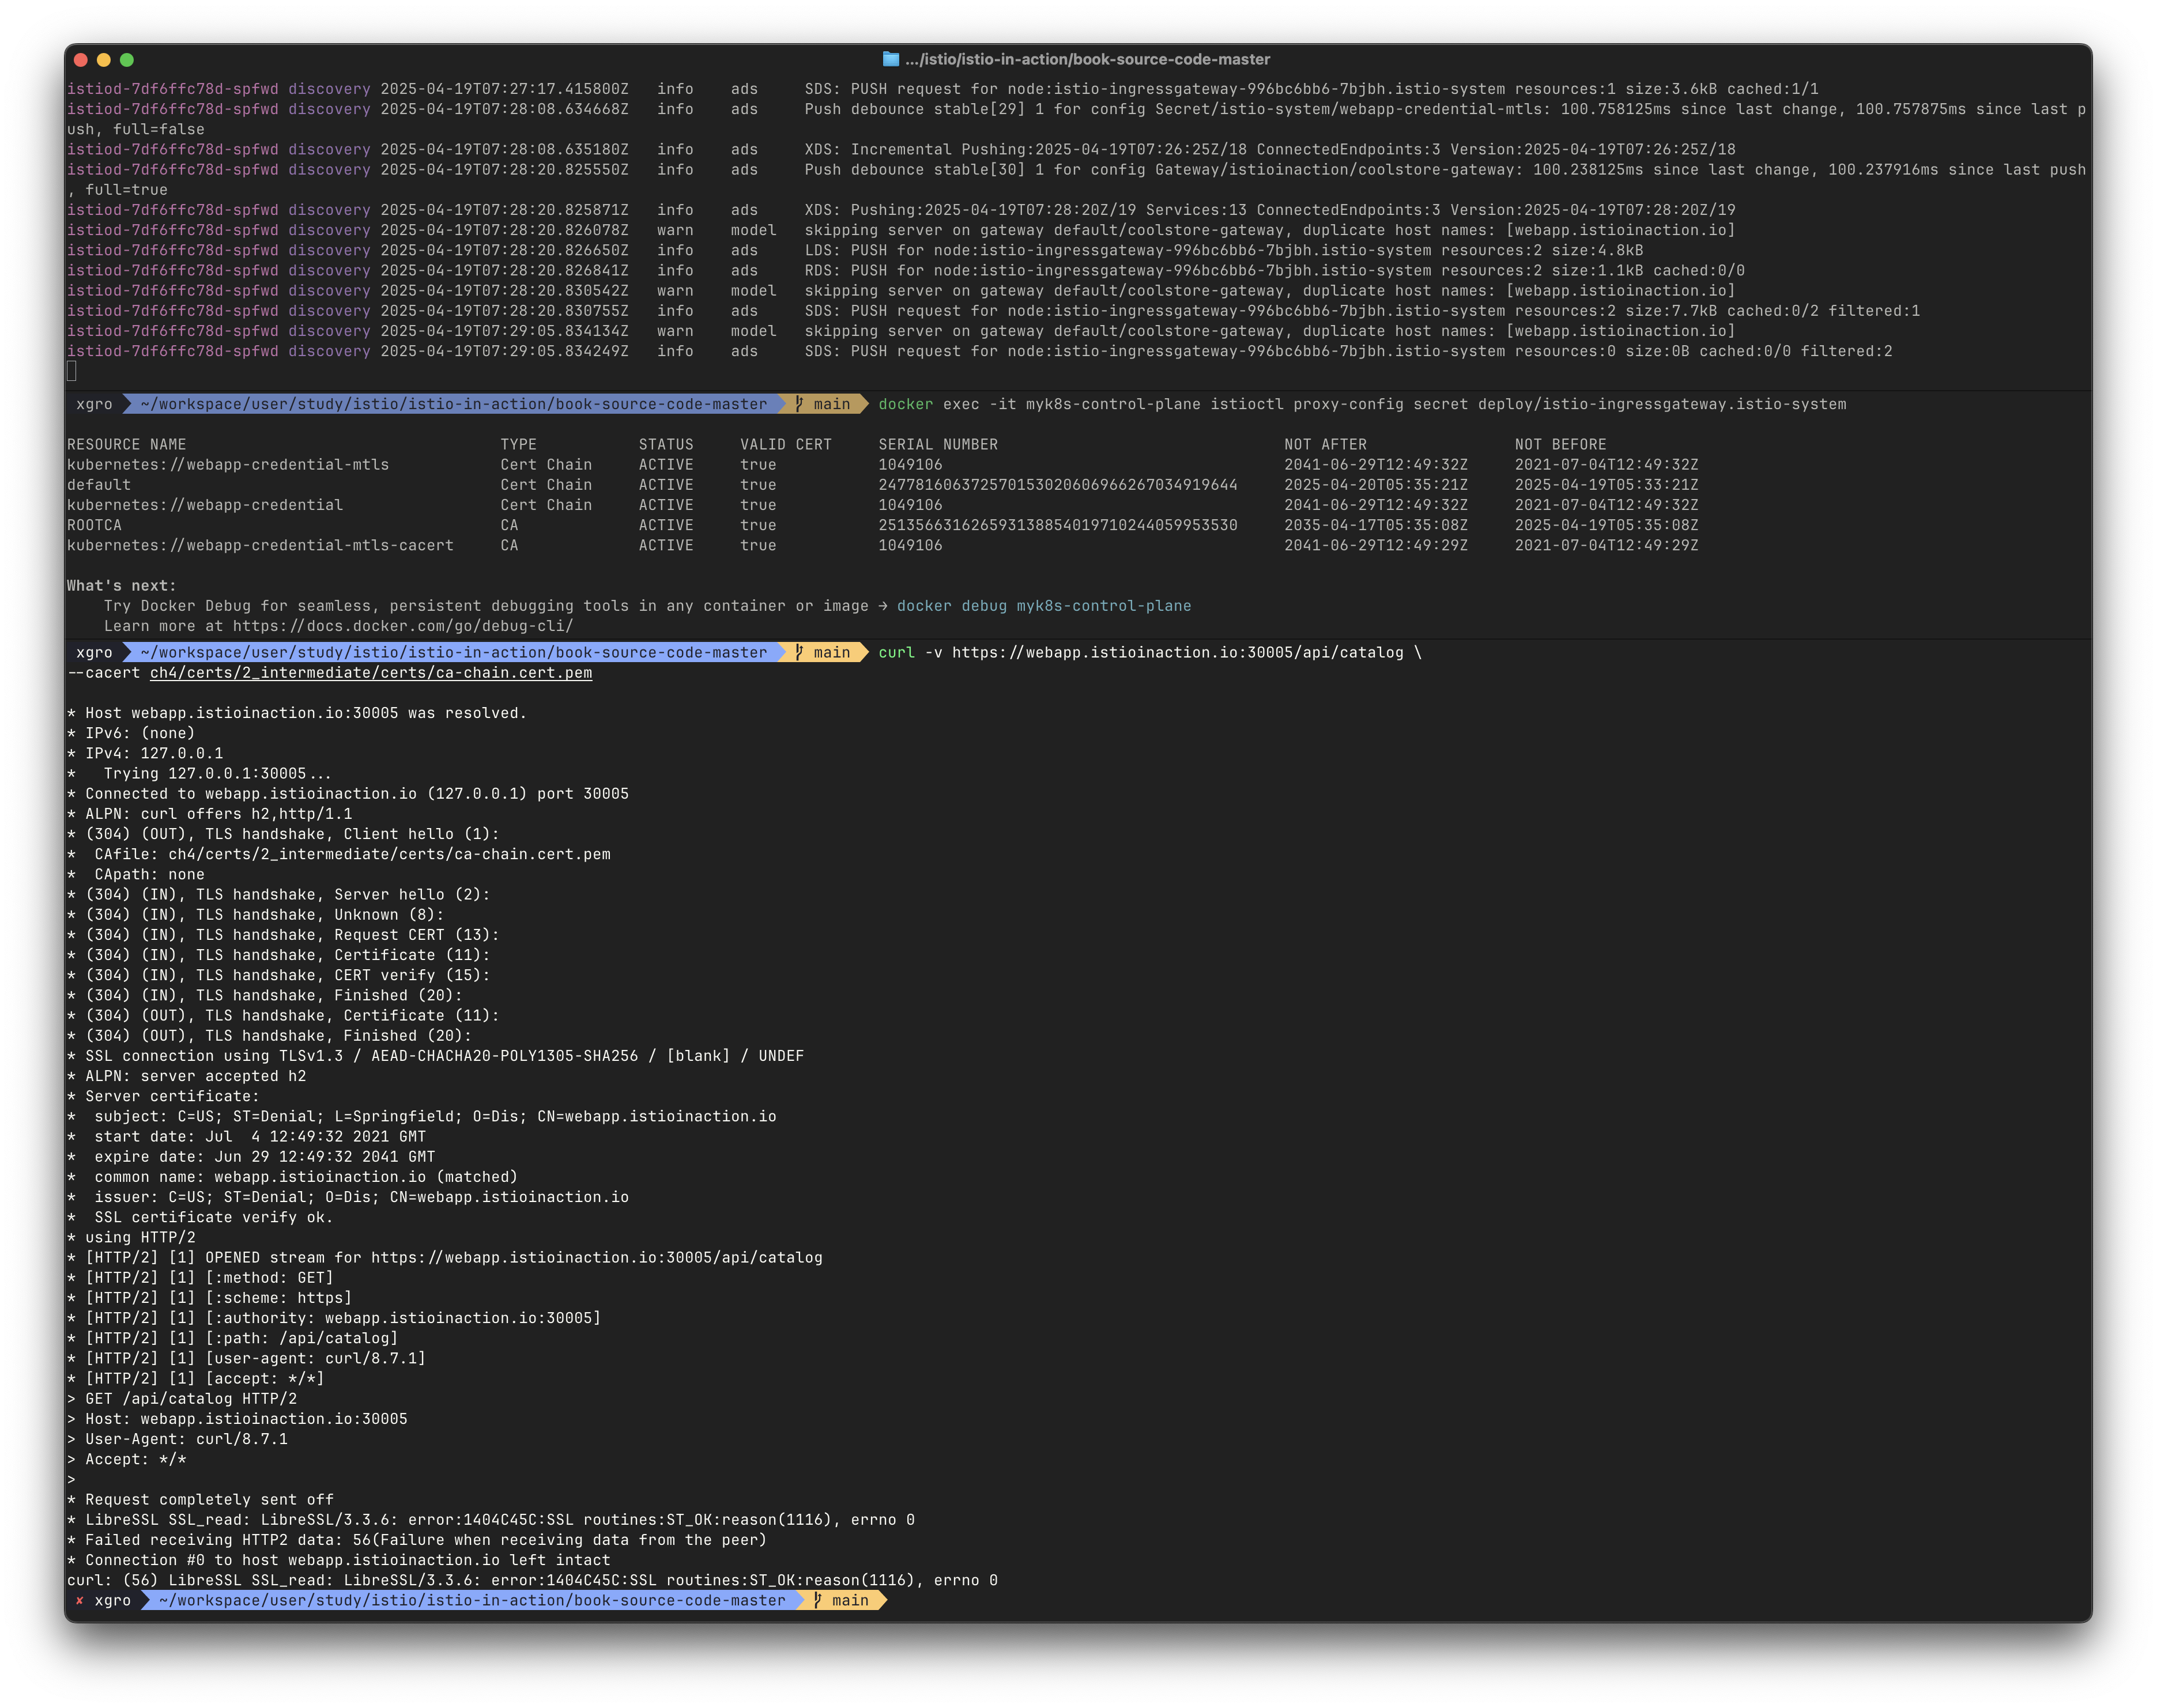
Task: Click the link https://docs.docker.com/go/debug-cli/
Action: click(402, 626)
